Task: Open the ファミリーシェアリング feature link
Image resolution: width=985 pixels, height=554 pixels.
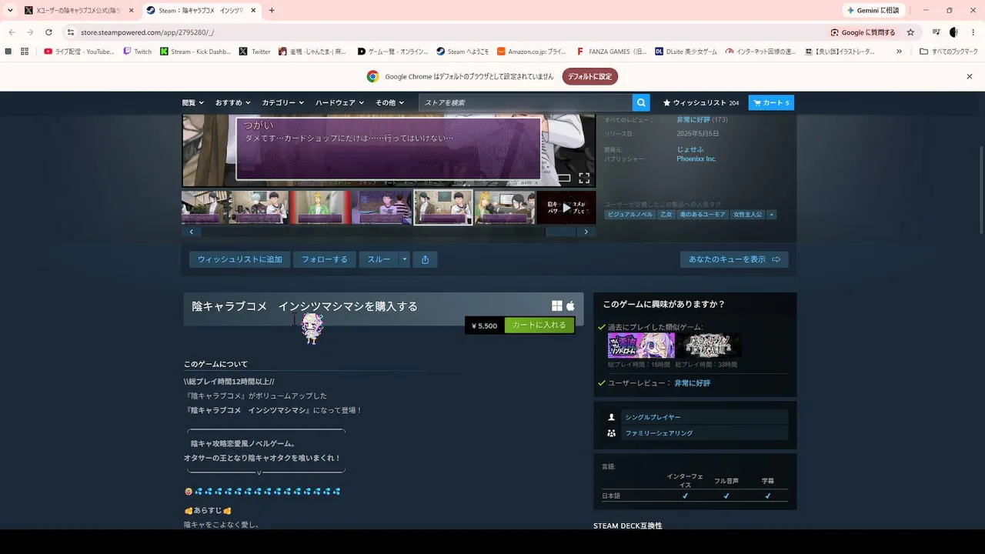Action: (659, 433)
